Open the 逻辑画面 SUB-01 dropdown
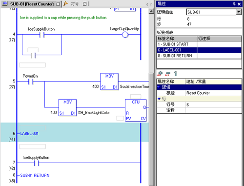Screen dimensions: 244x186 point(239,12)
